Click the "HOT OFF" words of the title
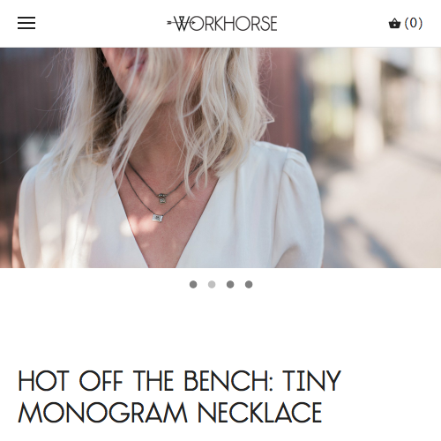This screenshot has width=441, height=441. pos(71,381)
